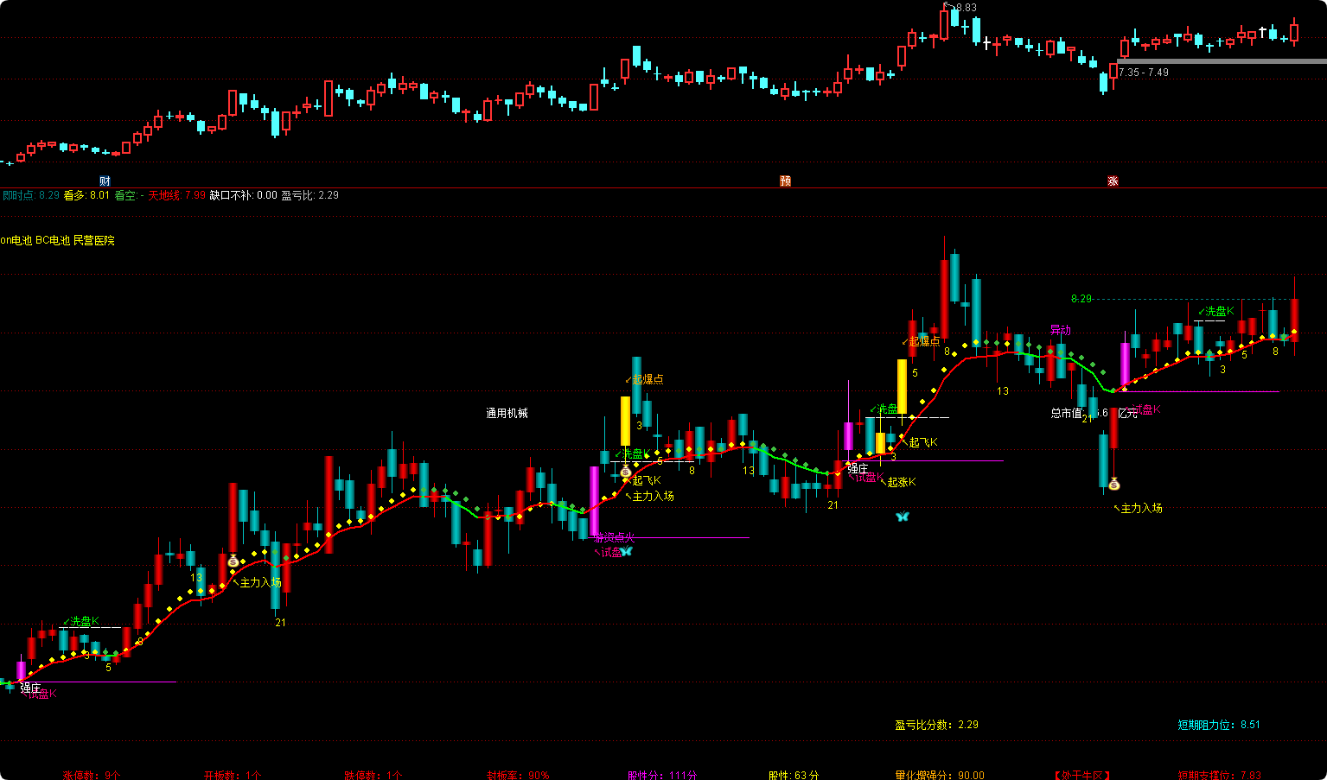Click the 盈亏比分数 2.29 readout
The width and height of the screenshot is (1327, 780).
(x=936, y=725)
